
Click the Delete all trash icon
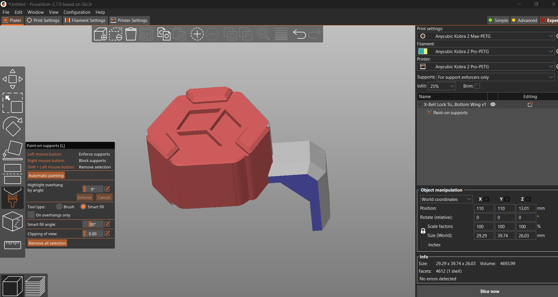(131, 34)
